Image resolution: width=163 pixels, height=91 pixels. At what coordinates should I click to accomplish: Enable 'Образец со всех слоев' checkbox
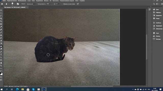pyautogui.click(x=62, y=4)
